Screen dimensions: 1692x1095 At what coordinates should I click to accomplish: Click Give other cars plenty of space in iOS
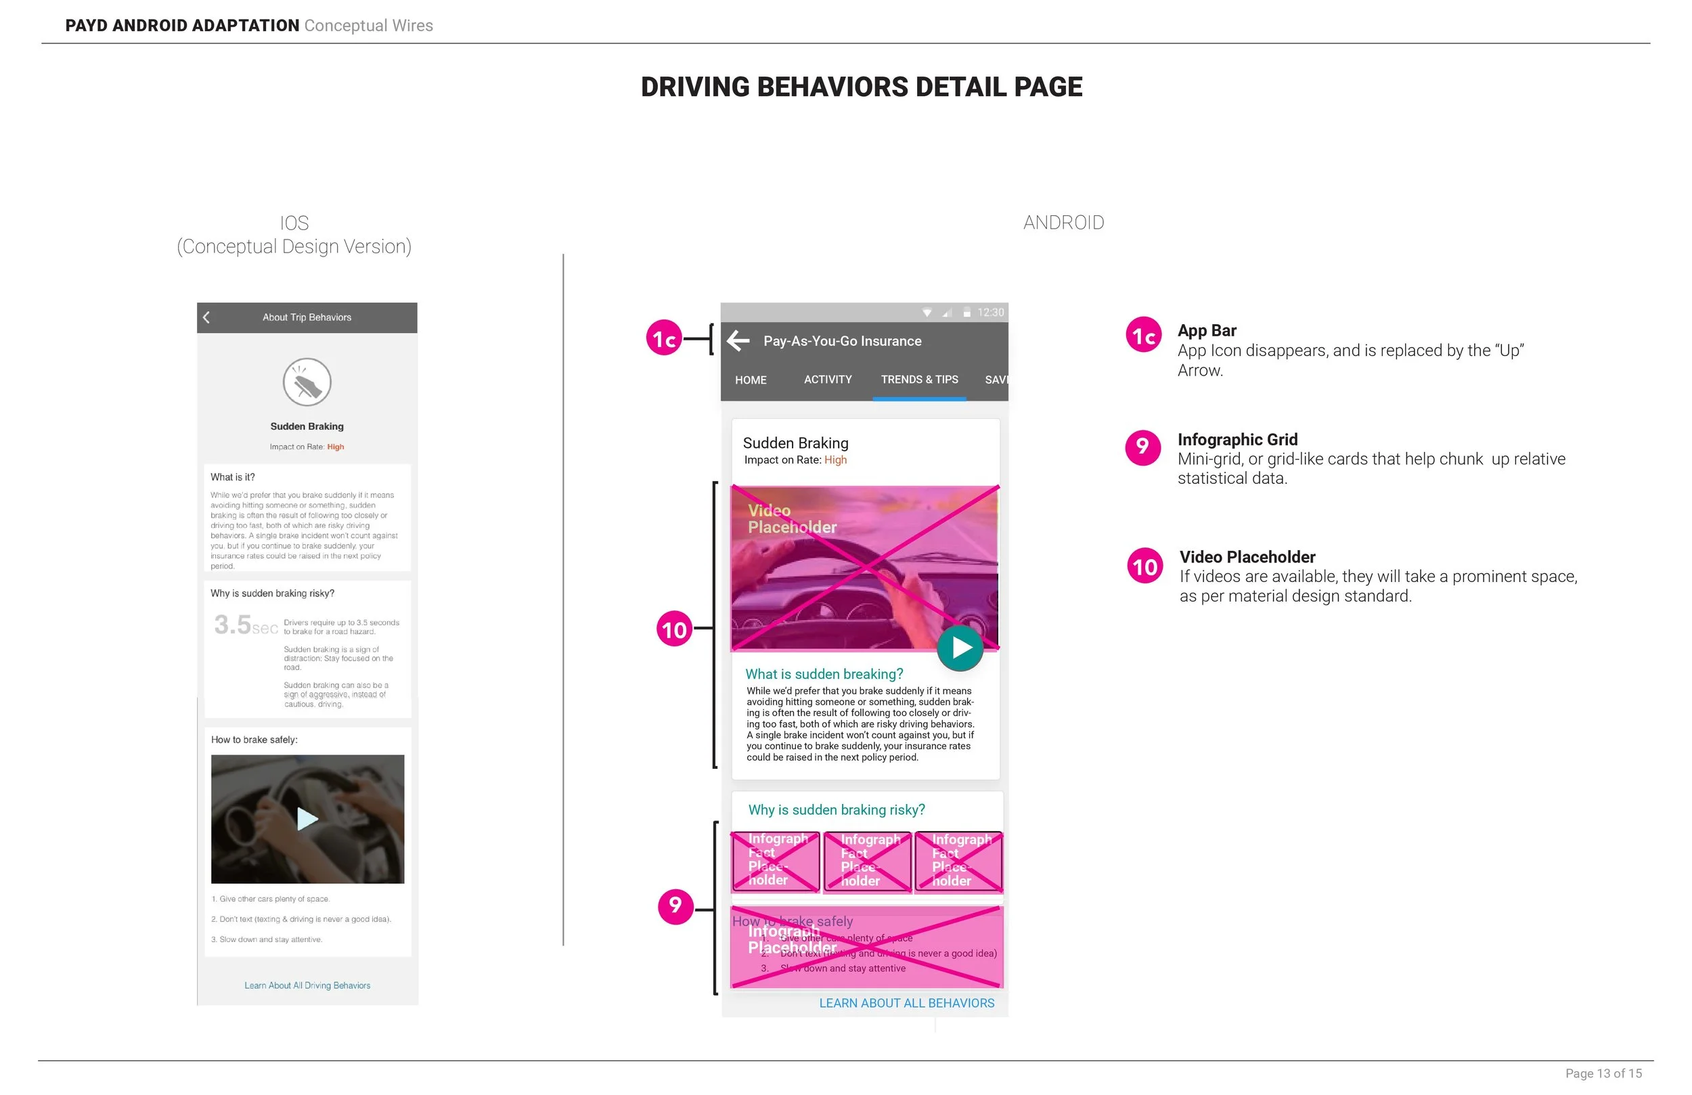(270, 899)
